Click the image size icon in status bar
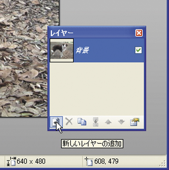The image size is (169, 170). (11, 161)
